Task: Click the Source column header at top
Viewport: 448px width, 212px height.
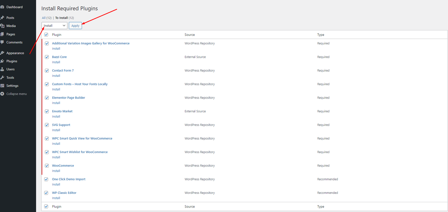Action: pyautogui.click(x=190, y=35)
